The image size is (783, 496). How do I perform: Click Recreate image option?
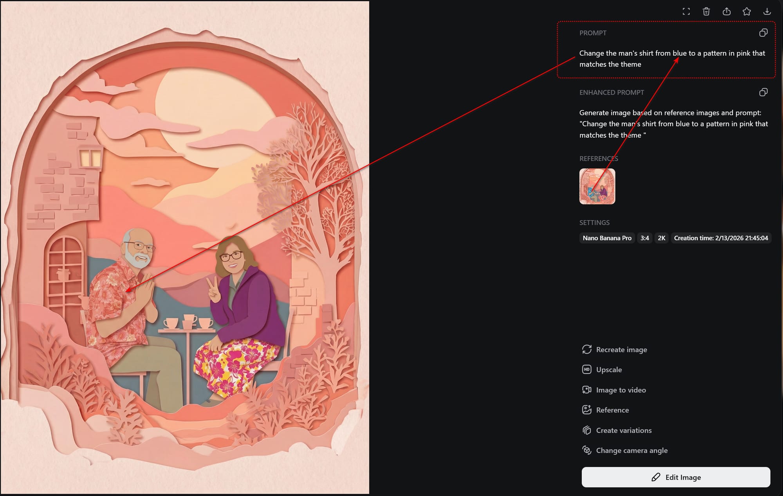click(621, 349)
